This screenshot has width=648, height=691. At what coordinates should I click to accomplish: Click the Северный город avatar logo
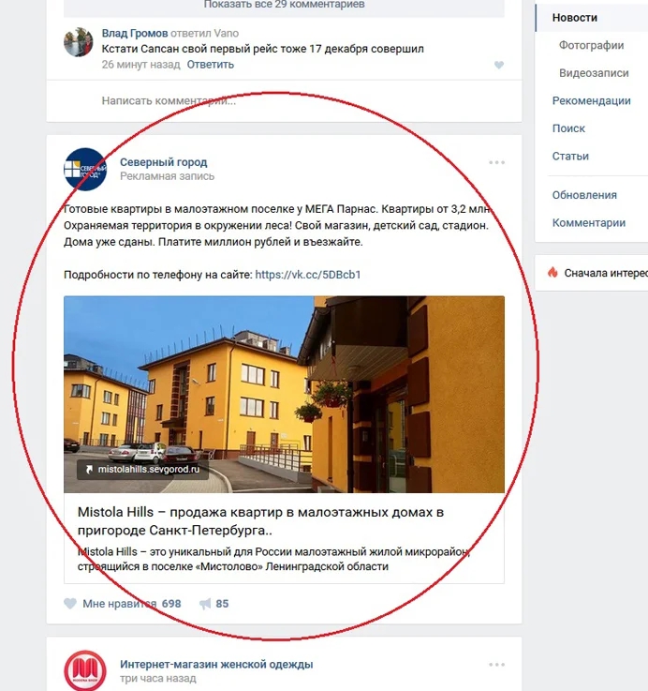tap(85, 169)
